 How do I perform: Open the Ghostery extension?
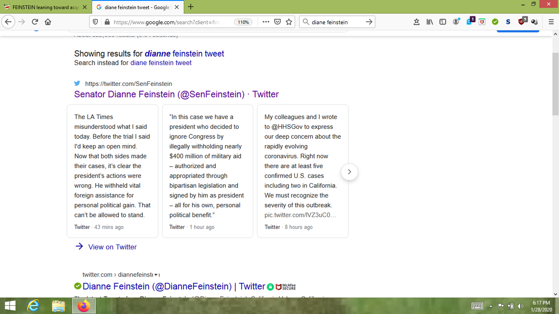tap(470, 21)
